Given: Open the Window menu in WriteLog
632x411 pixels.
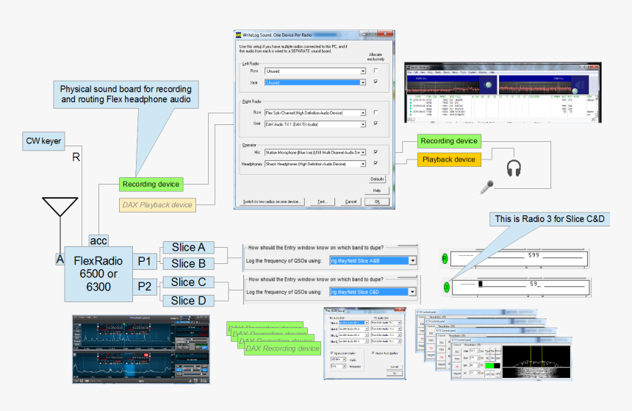Looking at the screenshot, I should [483, 73].
